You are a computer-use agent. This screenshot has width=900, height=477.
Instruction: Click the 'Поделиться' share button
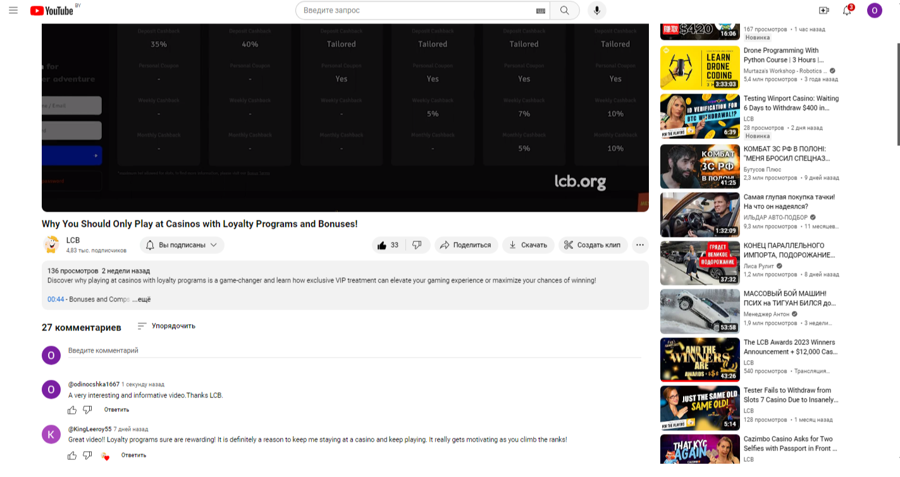pyautogui.click(x=465, y=245)
